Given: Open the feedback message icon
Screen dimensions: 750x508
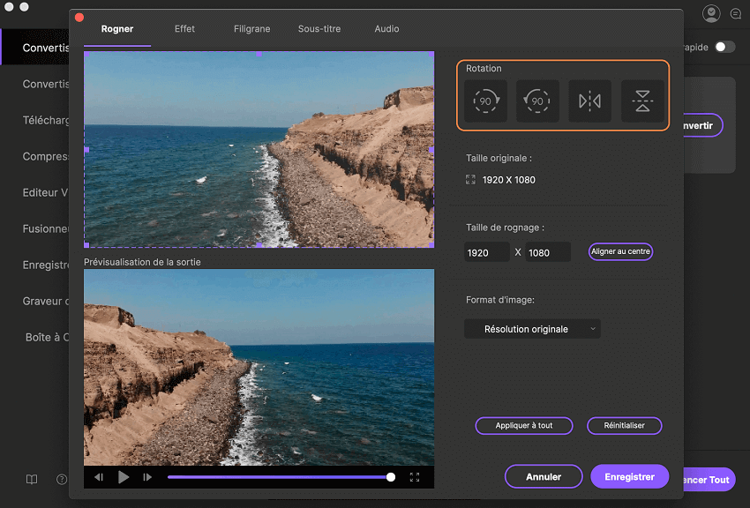Looking at the screenshot, I should tap(736, 14).
